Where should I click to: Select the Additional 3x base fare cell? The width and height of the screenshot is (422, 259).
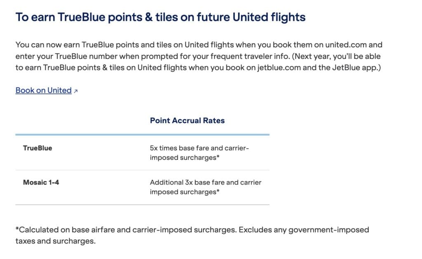click(205, 187)
